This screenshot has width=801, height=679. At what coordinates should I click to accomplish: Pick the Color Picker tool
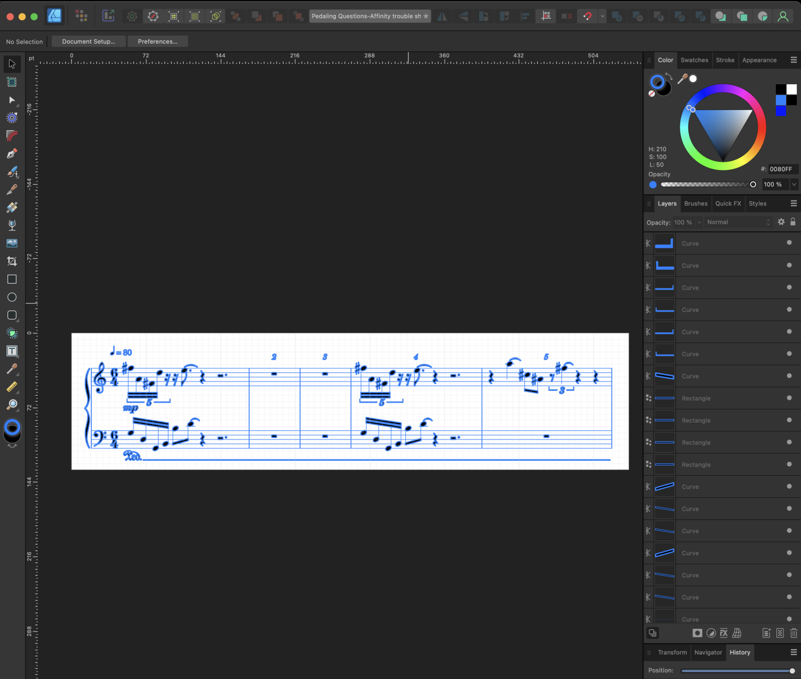[12, 369]
